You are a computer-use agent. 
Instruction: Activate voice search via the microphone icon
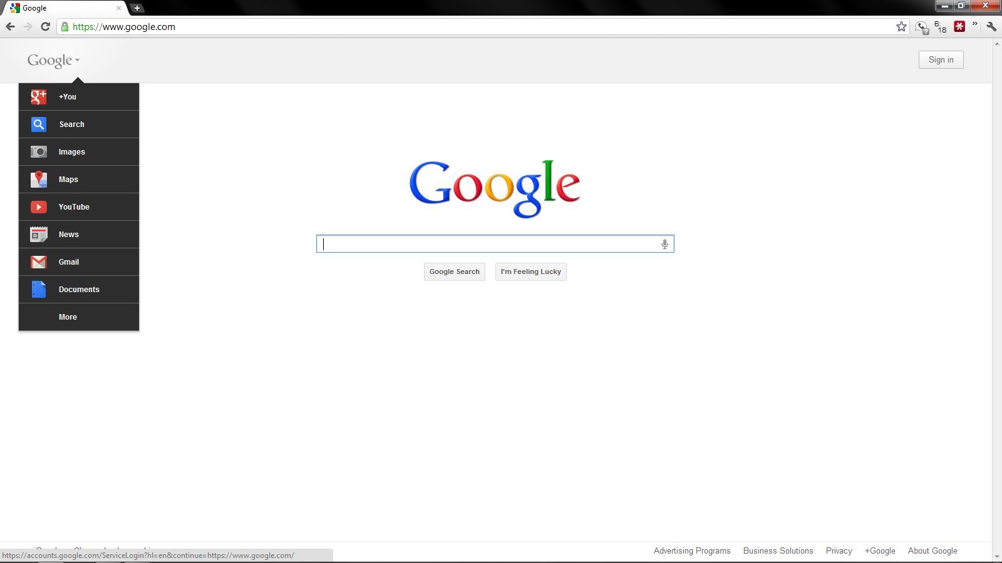[664, 244]
